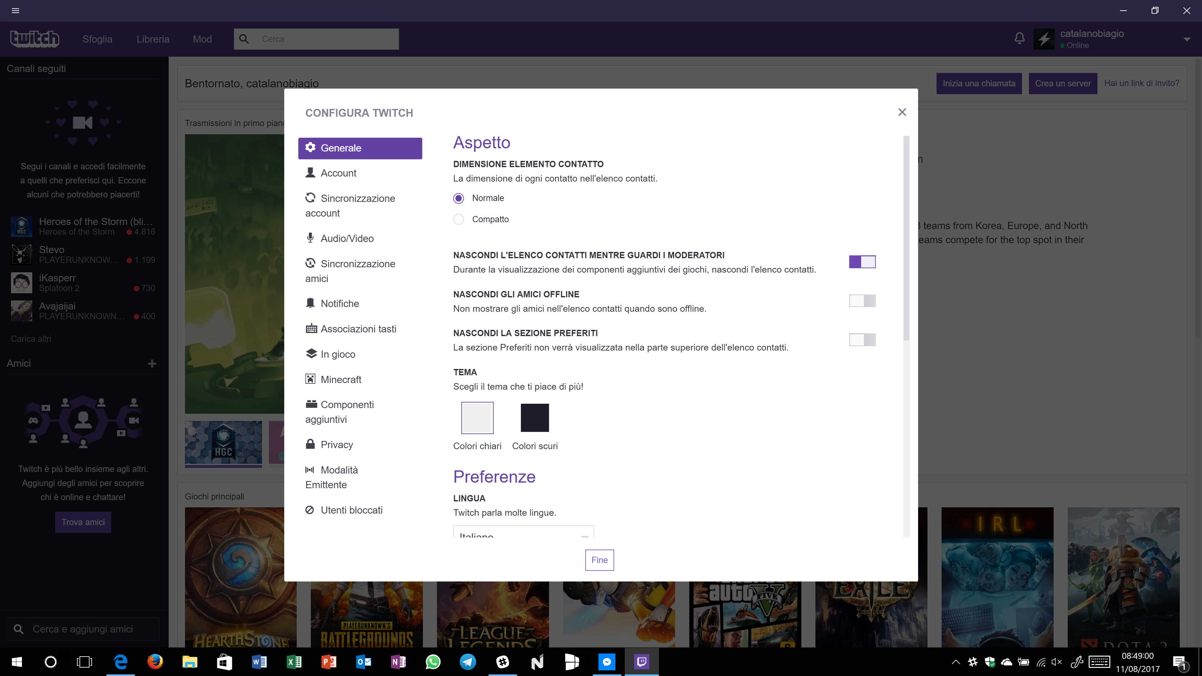Choose the Colori chiari theme swatch

coord(477,417)
